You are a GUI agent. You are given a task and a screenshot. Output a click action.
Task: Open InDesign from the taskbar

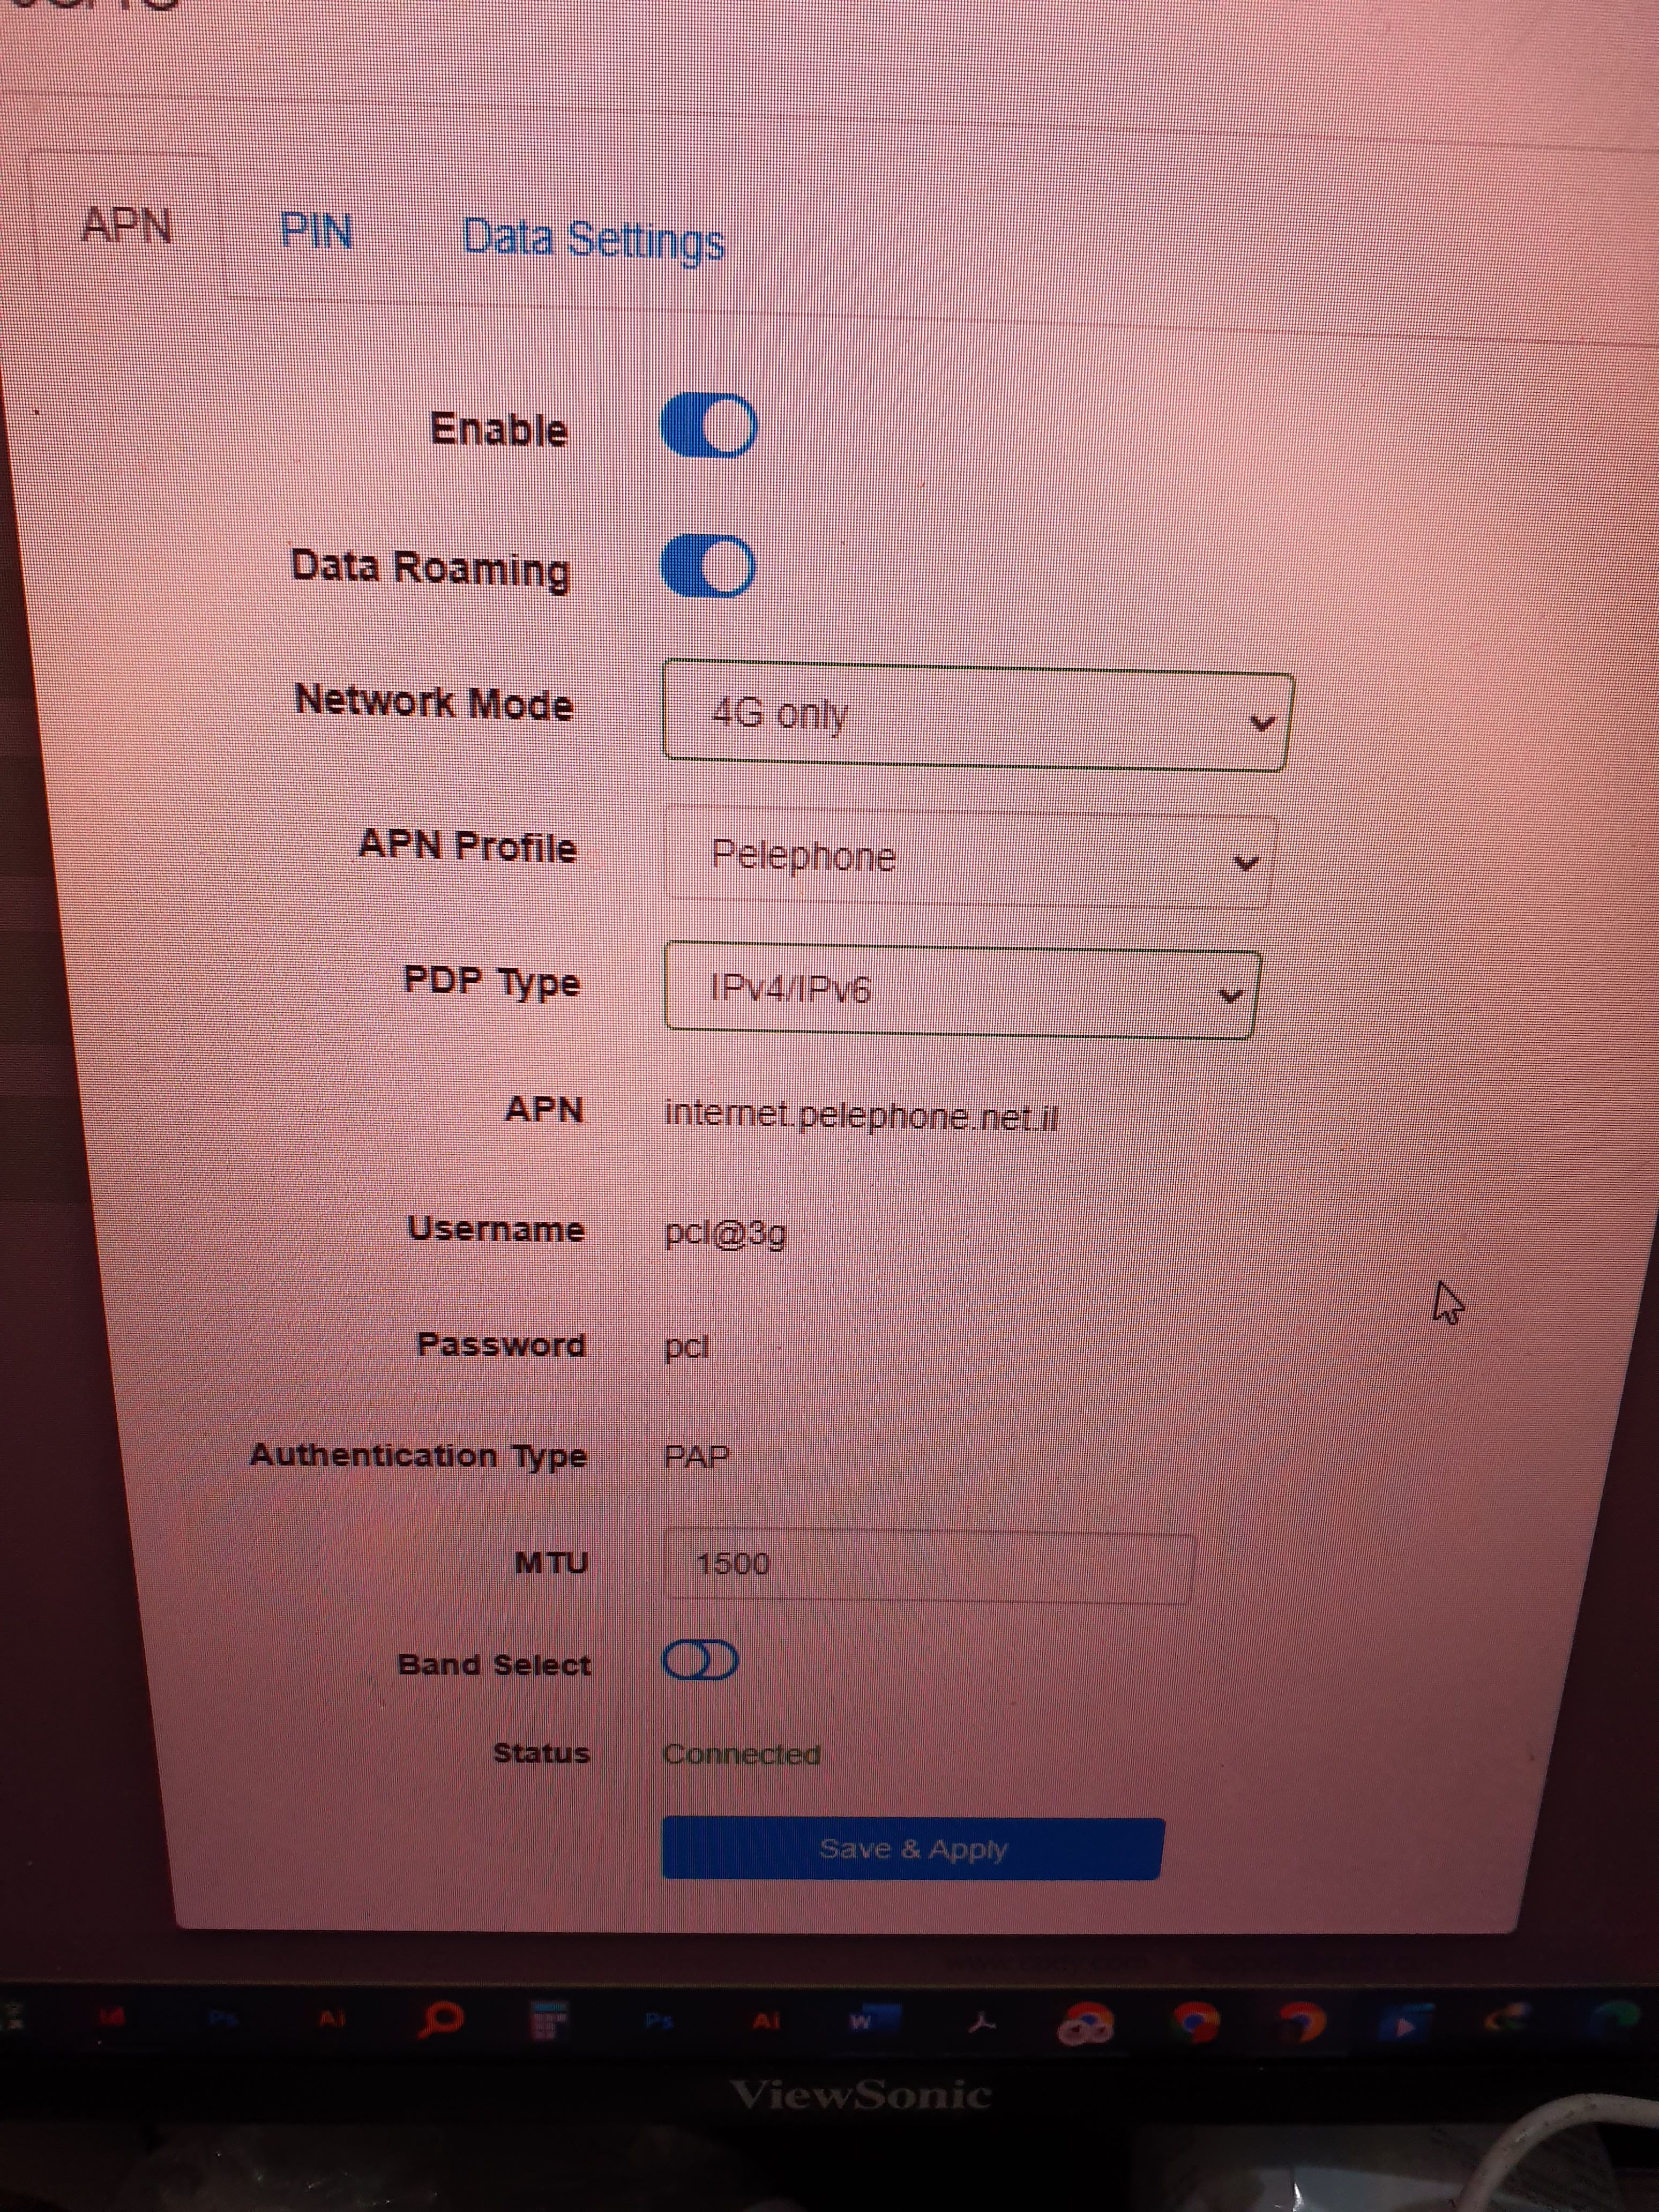[112, 2018]
